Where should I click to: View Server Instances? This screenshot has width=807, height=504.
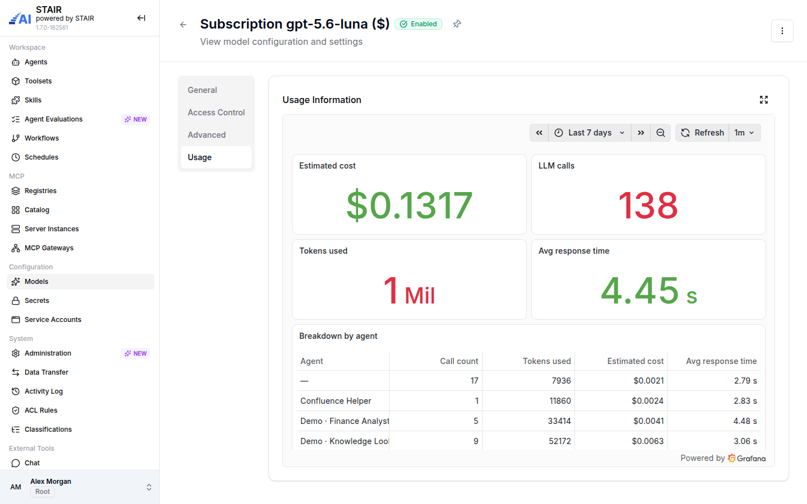click(x=81, y=229)
